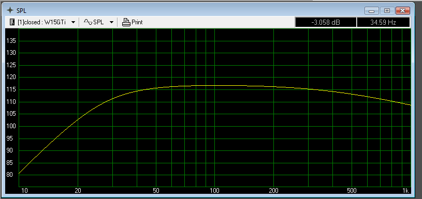Image resolution: width=422 pixels, height=199 pixels.
Task: Click the 50 Hz frequency axis label
Action: tap(156, 191)
